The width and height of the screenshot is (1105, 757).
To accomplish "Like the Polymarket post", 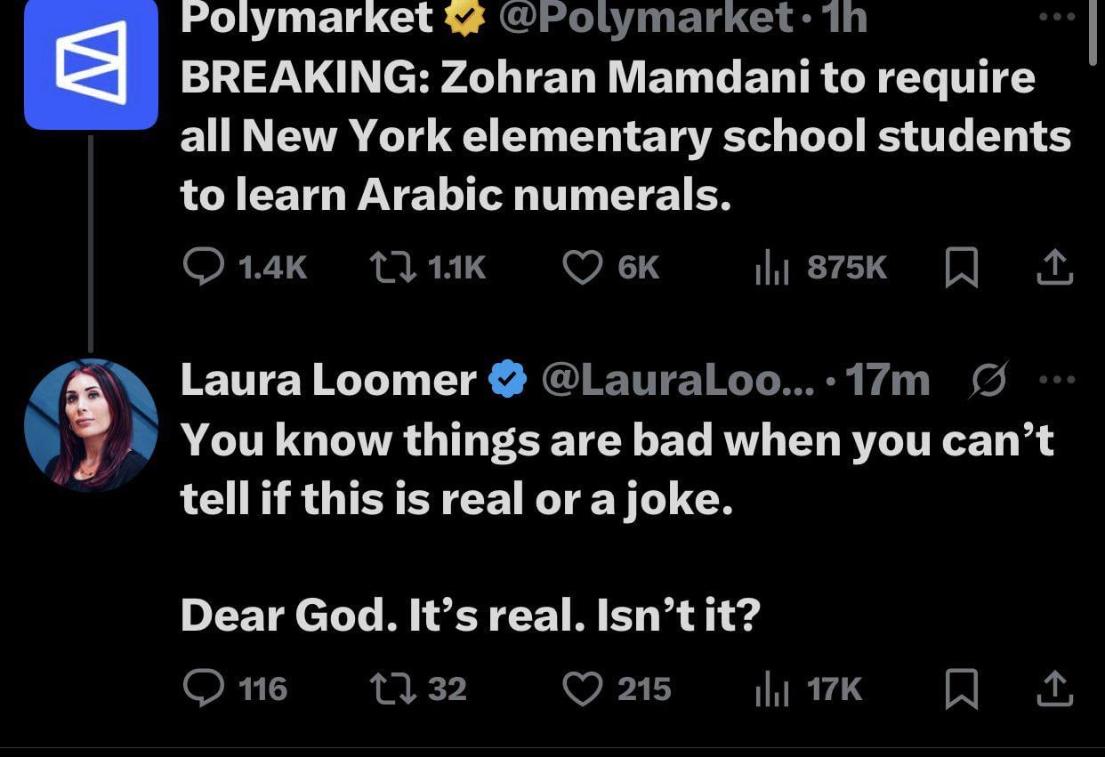I will (x=584, y=267).
